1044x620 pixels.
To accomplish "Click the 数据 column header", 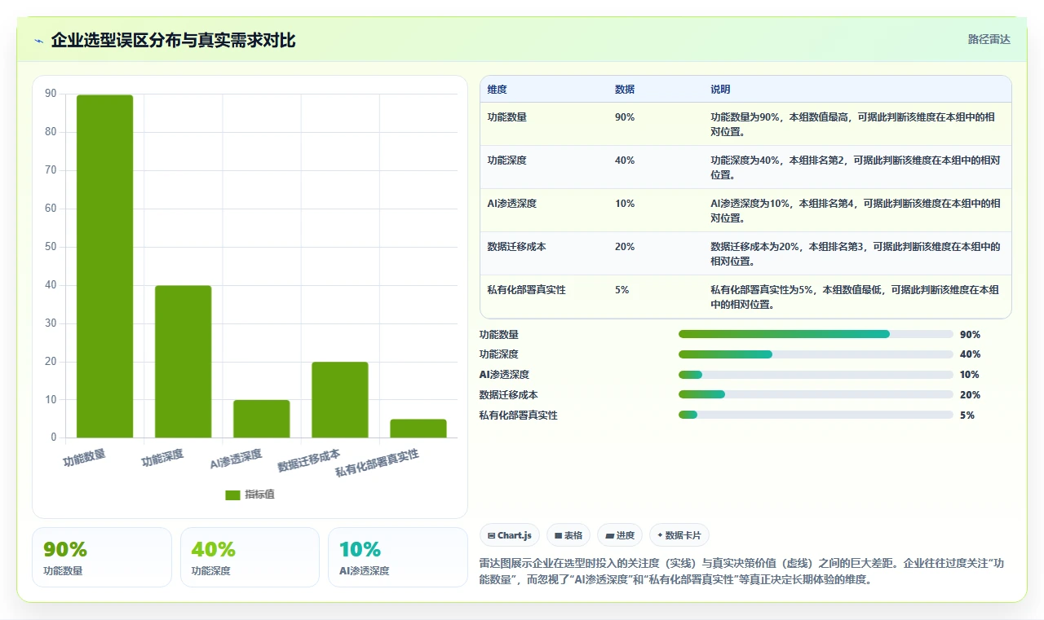I will pyautogui.click(x=625, y=89).
